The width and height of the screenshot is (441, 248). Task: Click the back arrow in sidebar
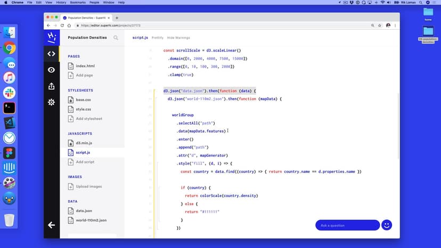[x=51, y=225]
